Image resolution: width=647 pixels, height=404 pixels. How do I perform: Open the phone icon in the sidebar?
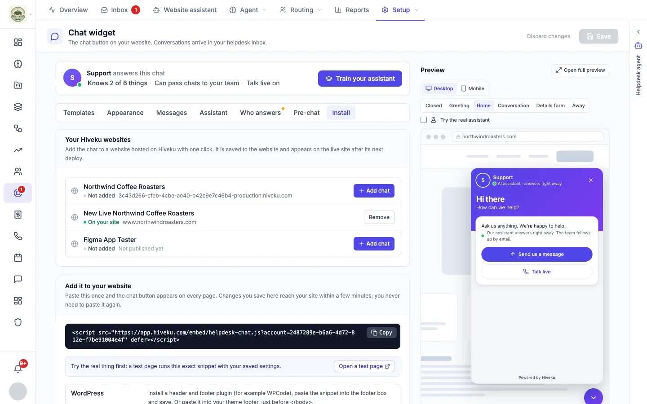(x=18, y=236)
